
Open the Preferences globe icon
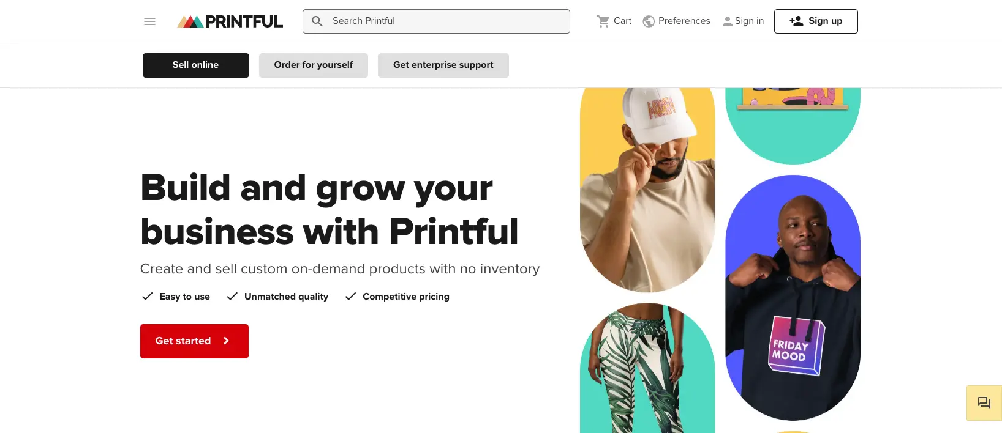click(648, 21)
